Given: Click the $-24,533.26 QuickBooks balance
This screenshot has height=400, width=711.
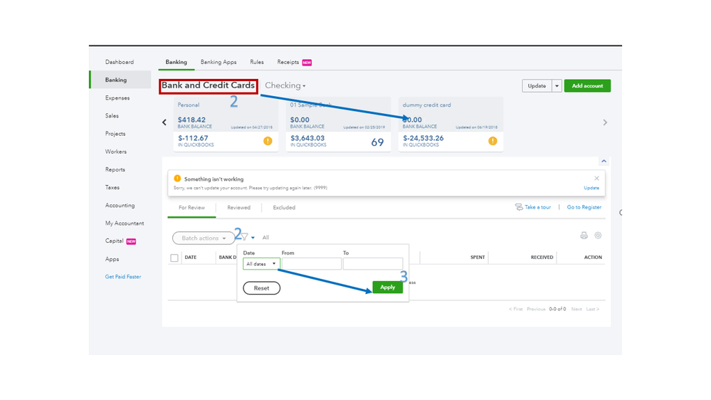Looking at the screenshot, I should (423, 138).
